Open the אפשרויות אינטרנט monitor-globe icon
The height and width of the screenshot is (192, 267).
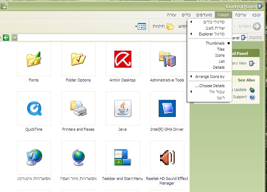34,158
